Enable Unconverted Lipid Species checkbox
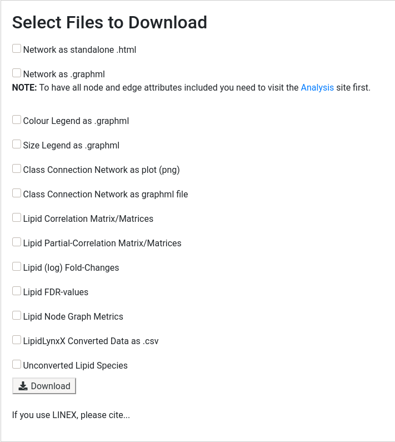Image resolution: width=395 pixels, height=442 pixels. click(17, 364)
